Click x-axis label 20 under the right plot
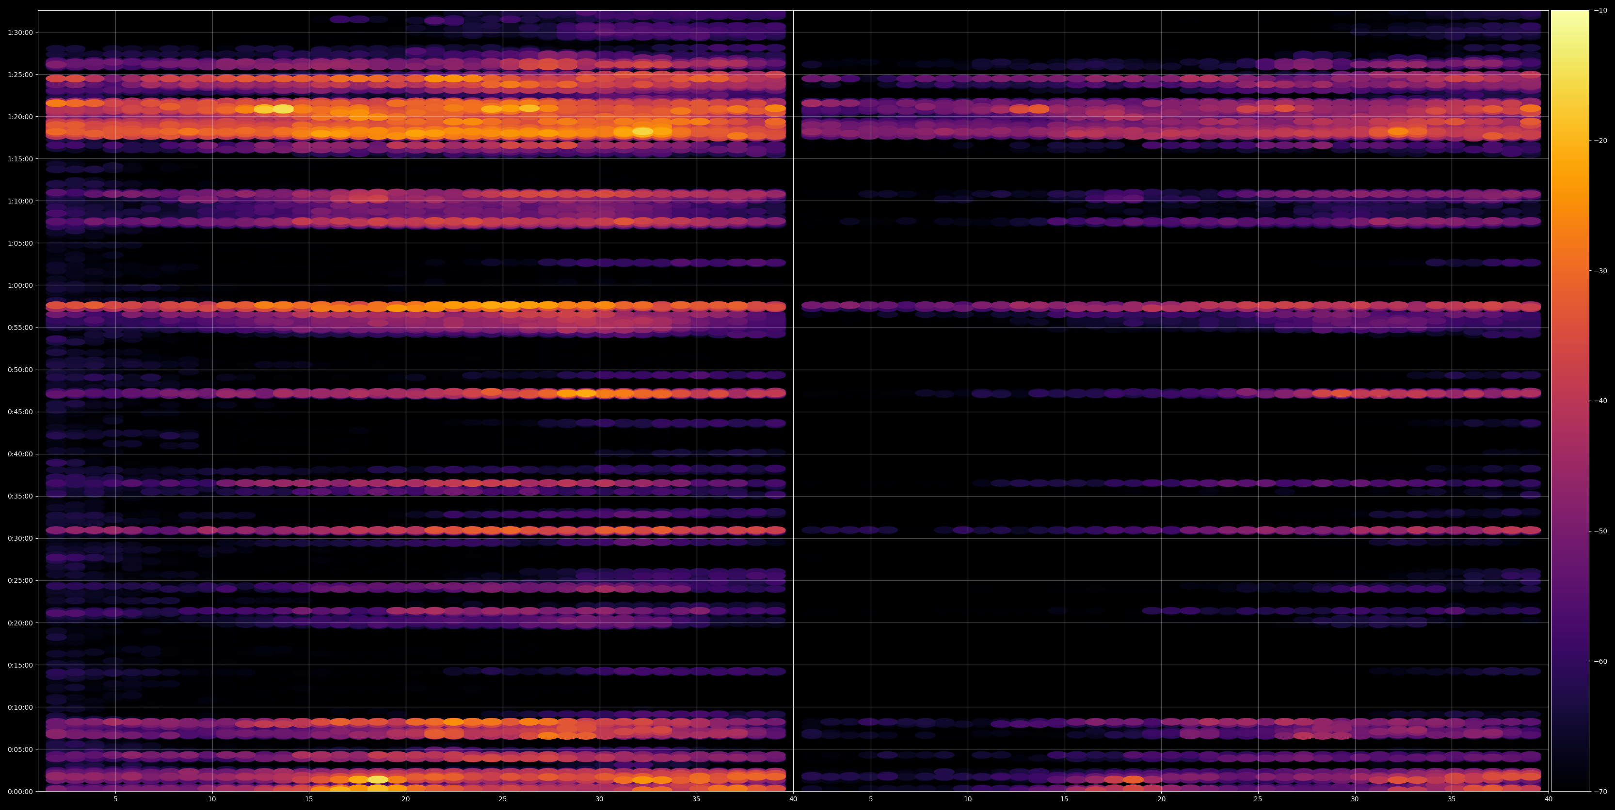 click(x=1162, y=799)
